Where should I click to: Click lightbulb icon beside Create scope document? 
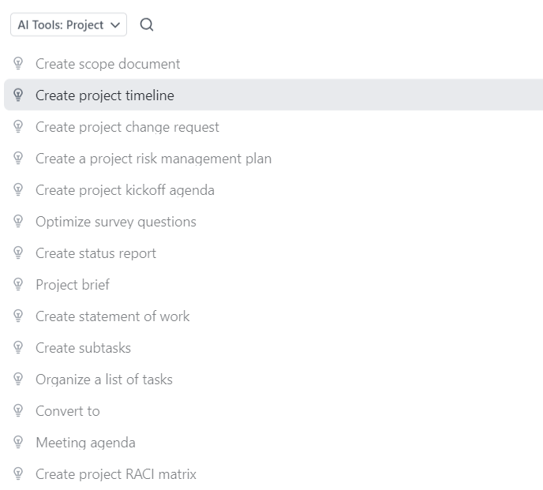pos(18,63)
